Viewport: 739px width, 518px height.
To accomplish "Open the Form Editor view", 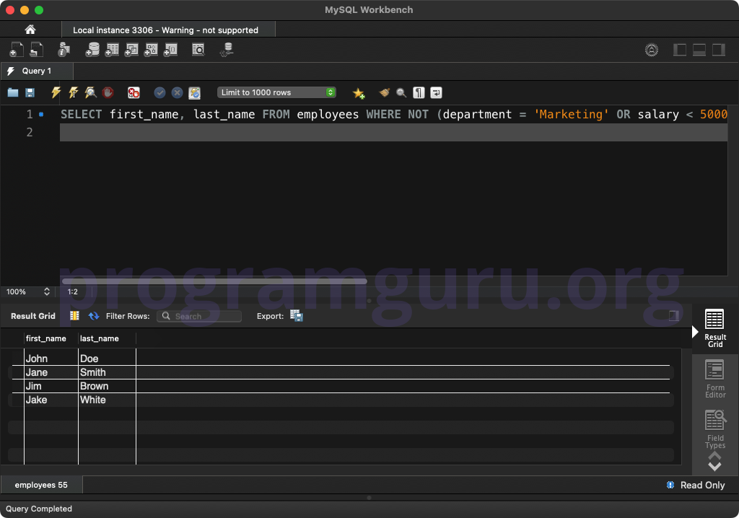I will click(x=714, y=379).
